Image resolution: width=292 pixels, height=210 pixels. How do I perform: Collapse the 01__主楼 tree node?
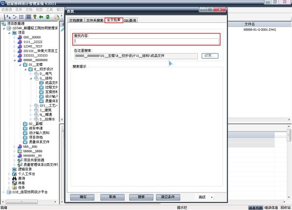click(x=19, y=64)
